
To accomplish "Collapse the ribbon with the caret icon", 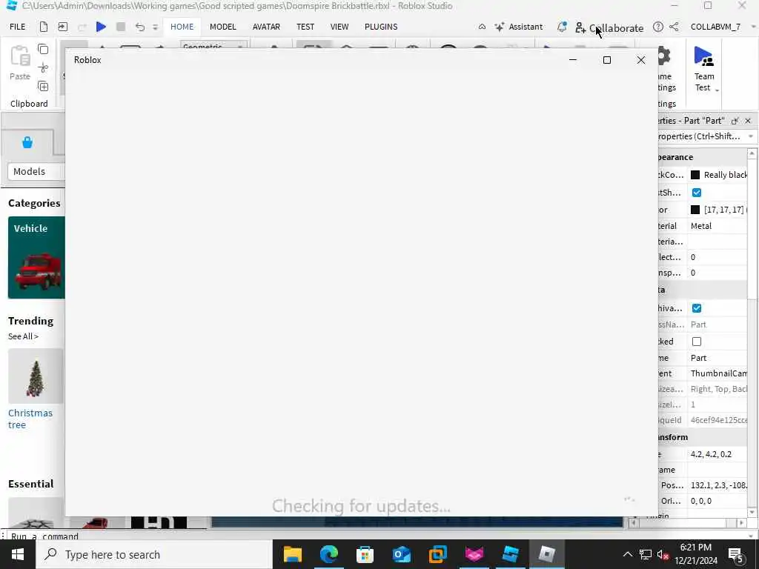I will [x=482, y=27].
